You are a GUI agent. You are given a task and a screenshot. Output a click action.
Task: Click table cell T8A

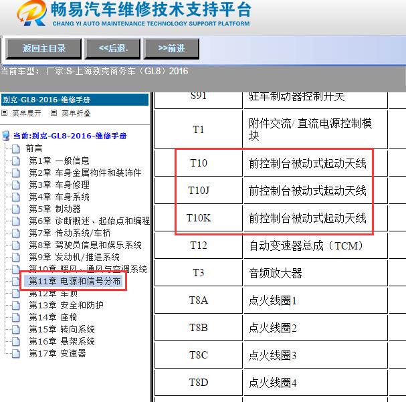199,300
